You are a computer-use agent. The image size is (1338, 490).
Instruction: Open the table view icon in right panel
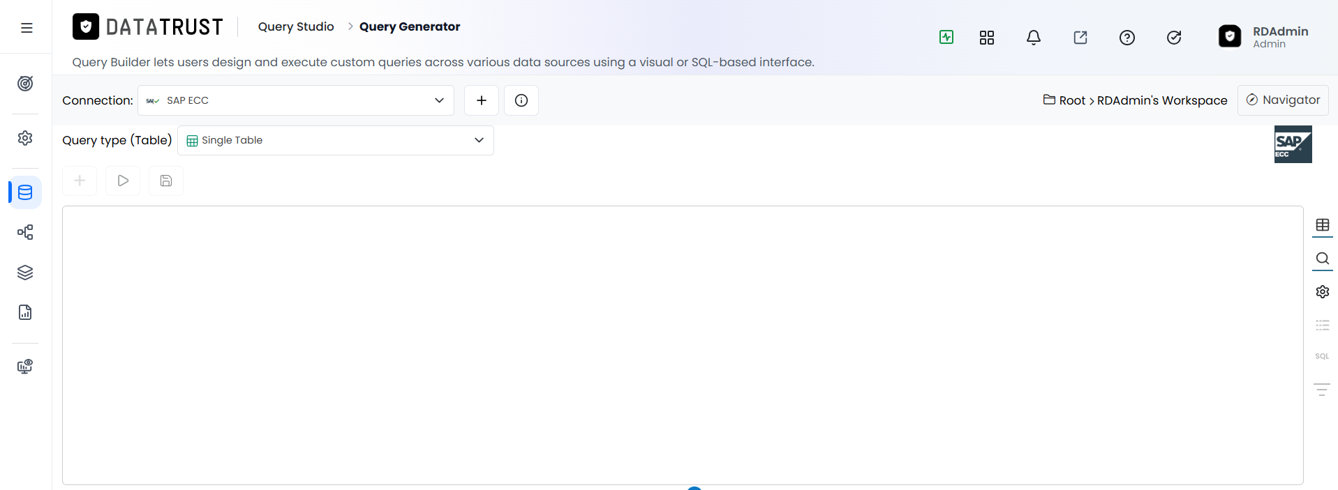(x=1323, y=225)
